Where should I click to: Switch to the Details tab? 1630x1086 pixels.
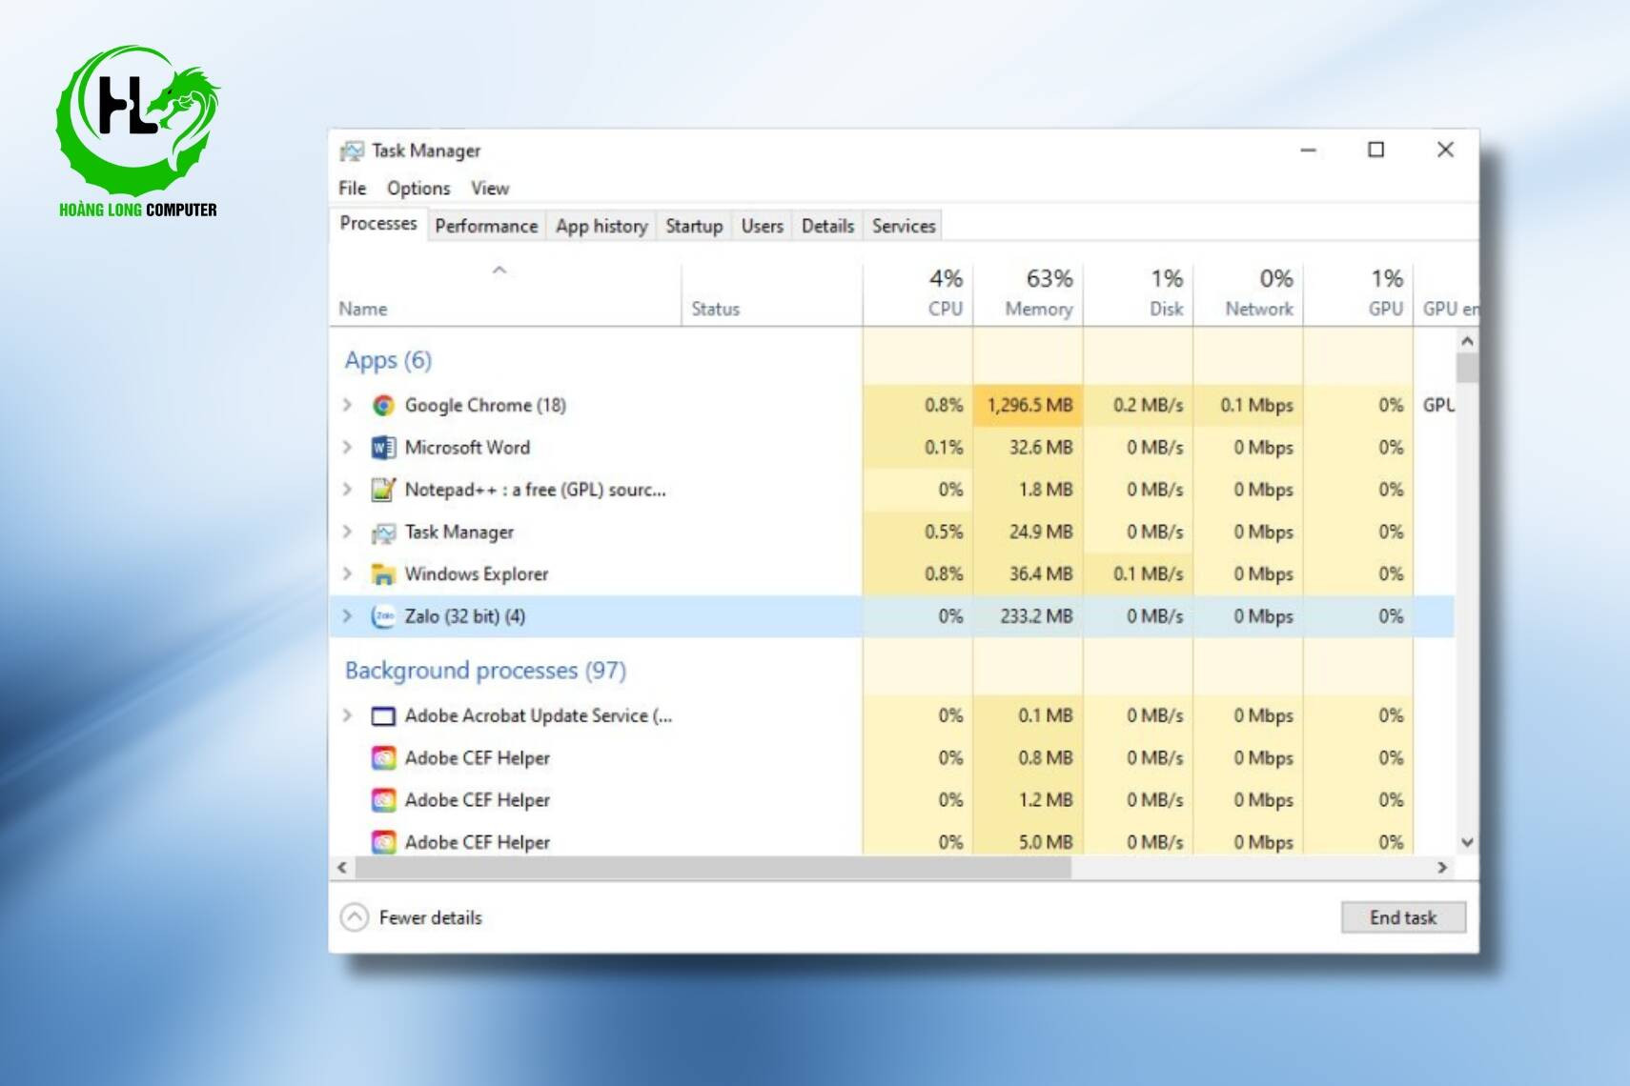click(827, 226)
